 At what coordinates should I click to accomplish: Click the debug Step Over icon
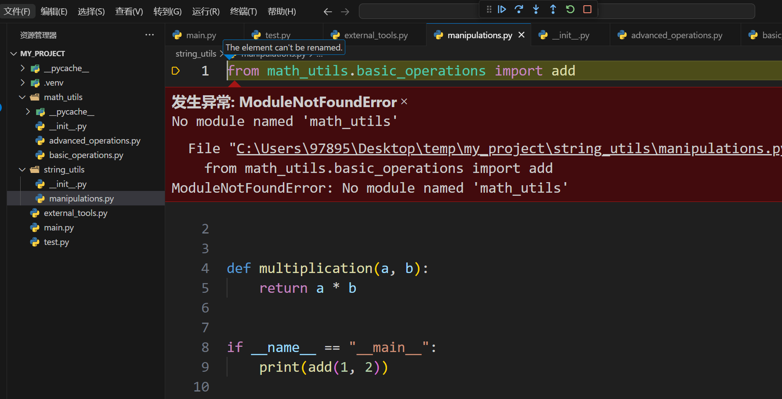click(x=519, y=9)
